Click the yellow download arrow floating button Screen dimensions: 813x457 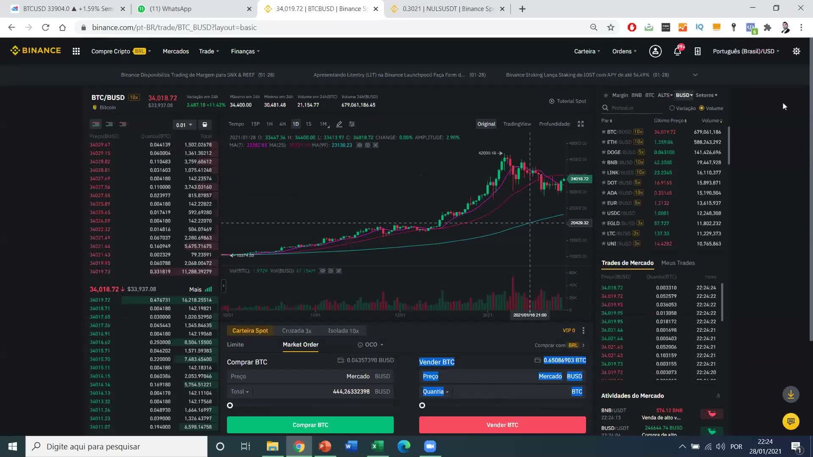click(791, 394)
